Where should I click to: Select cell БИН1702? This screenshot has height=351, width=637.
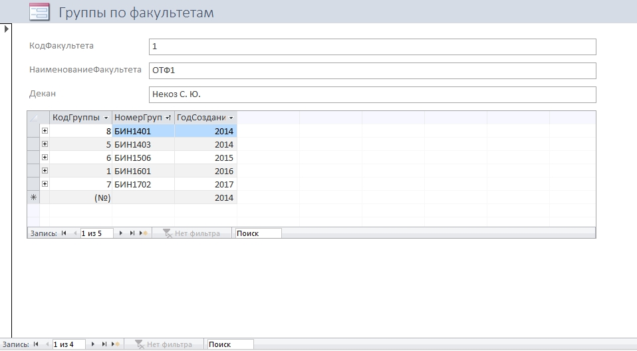[143, 184]
